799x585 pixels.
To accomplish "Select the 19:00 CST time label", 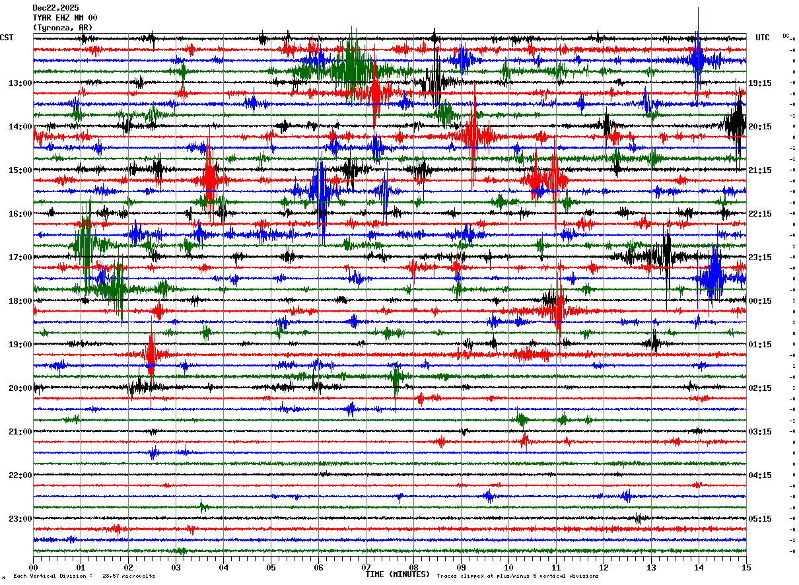I will pos(20,345).
